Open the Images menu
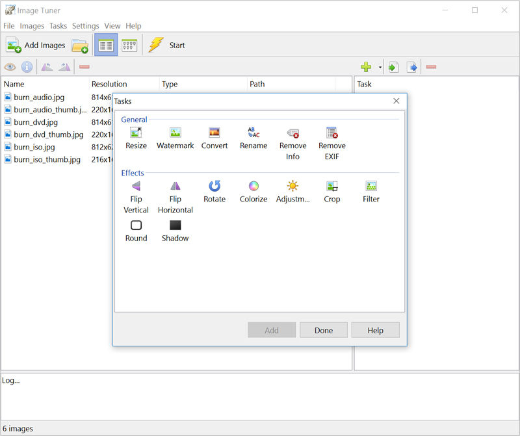Viewport: 520px width, 436px height. (x=32, y=26)
